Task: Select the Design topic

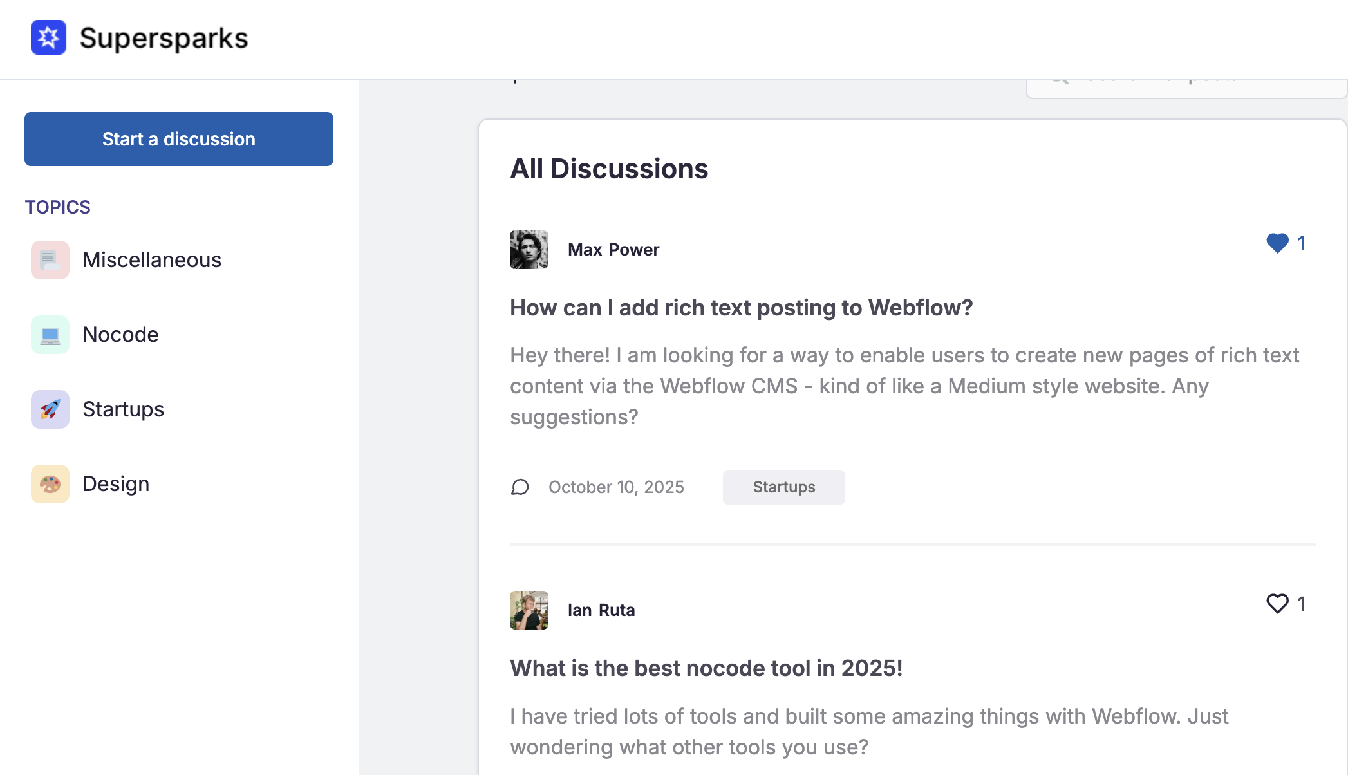Action: pyautogui.click(x=116, y=484)
